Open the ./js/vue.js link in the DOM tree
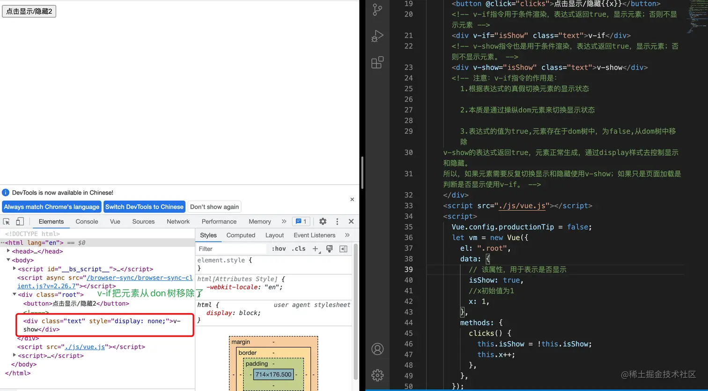 click(84, 347)
